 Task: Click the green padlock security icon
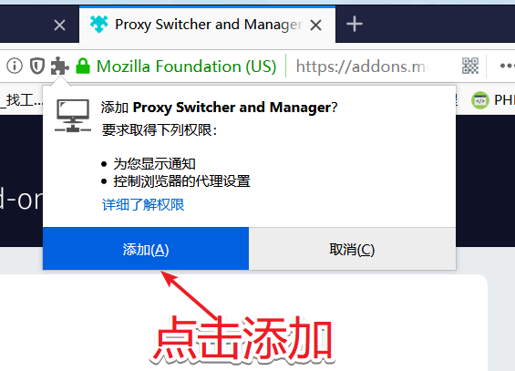tap(83, 66)
